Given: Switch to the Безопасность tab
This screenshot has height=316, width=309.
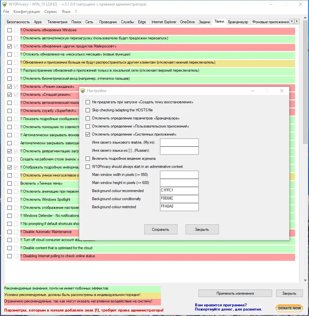Looking at the screenshot, I should 18,22.
